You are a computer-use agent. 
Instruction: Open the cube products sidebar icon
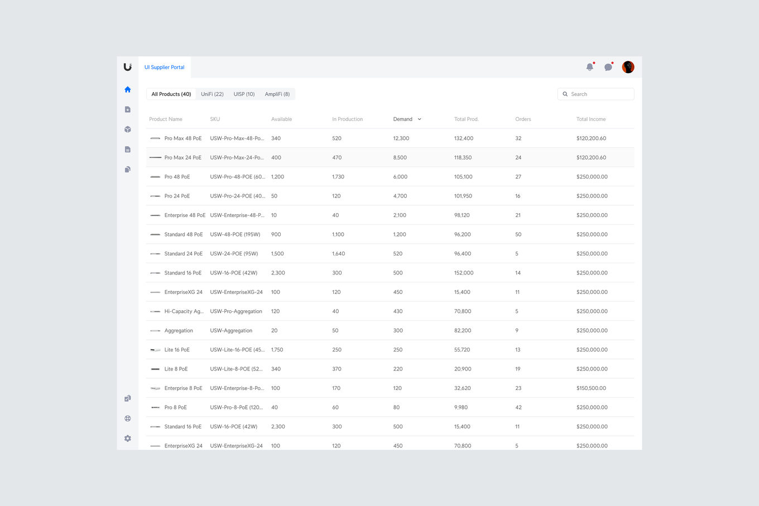coord(128,129)
